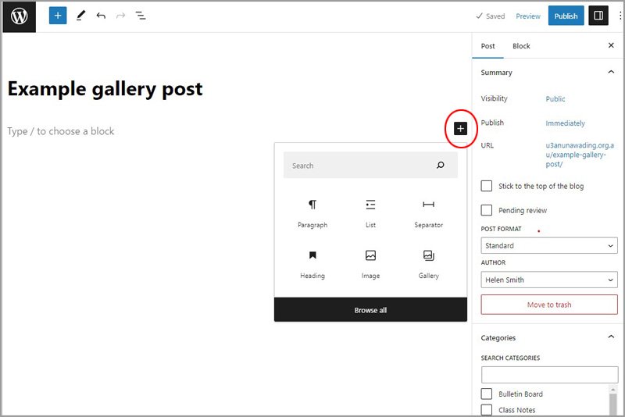Click the Saved status indicator
The width and height of the screenshot is (625, 417).
coord(491,16)
